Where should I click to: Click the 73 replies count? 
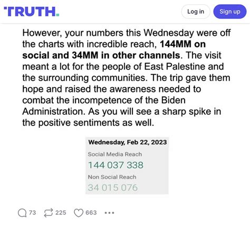pos(33,213)
